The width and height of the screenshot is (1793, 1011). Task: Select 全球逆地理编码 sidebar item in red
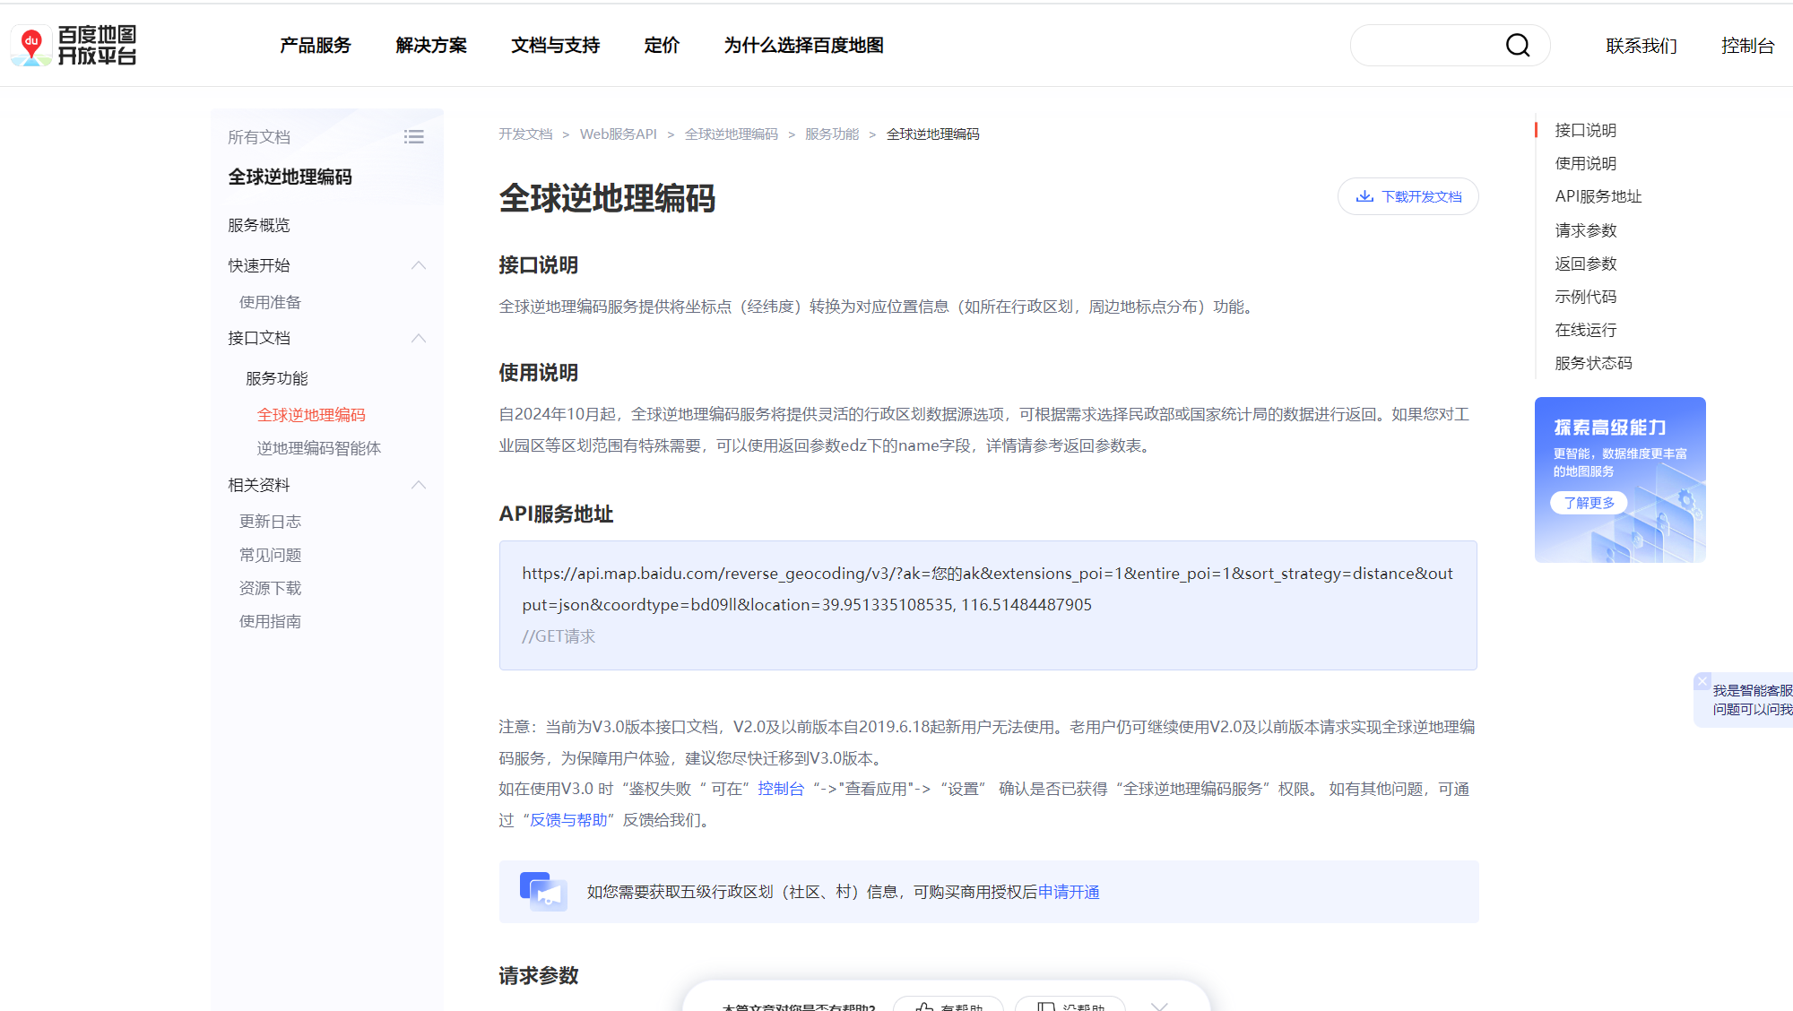coord(311,415)
